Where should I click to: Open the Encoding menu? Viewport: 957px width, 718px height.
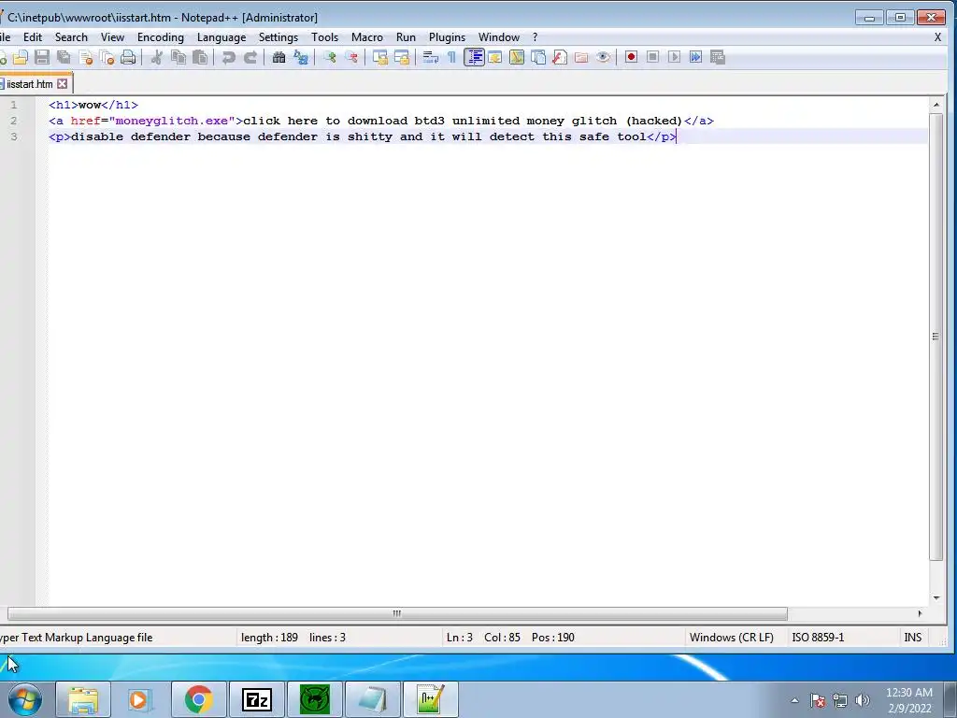(161, 37)
